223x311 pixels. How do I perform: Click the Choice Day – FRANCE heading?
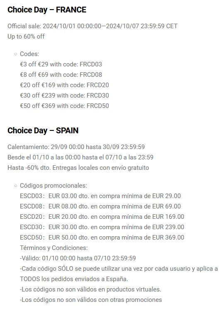[x=47, y=10]
